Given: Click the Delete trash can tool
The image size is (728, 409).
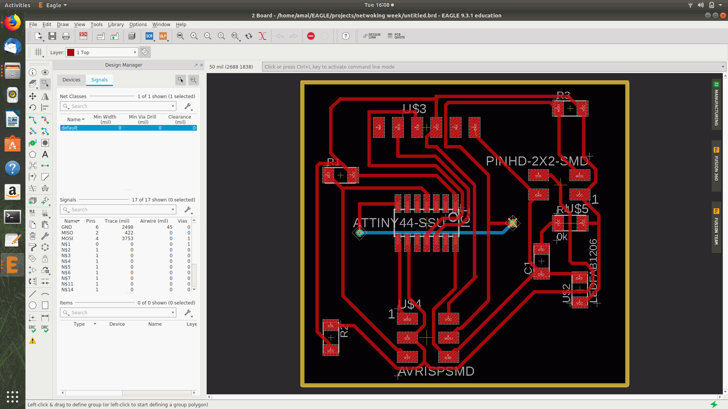Looking at the screenshot, I should (33, 236).
